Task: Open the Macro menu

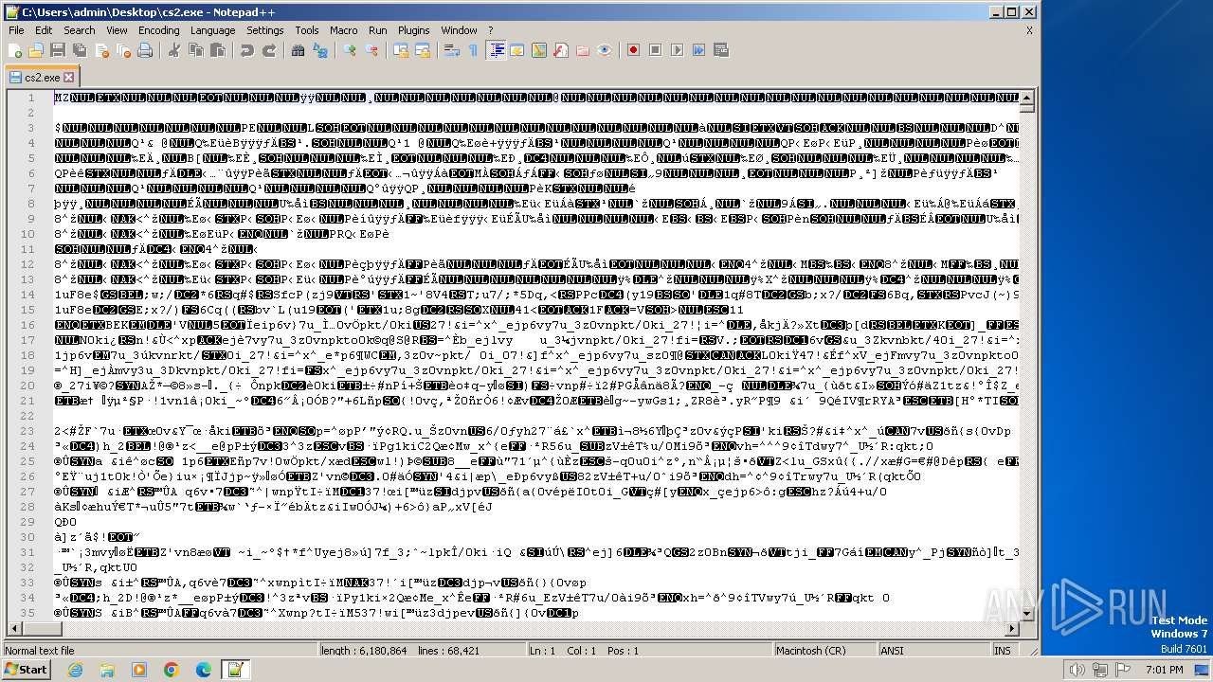Action: (x=344, y=30)
